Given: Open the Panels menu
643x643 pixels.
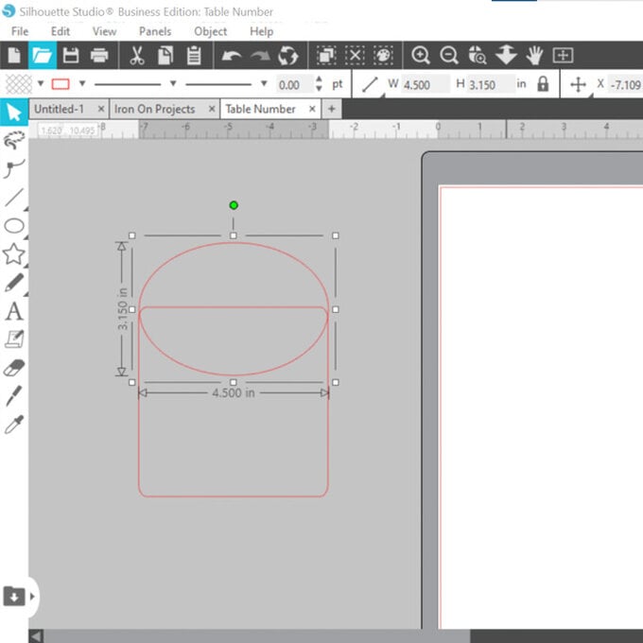Looking at the screenshot, I should [155, 31].
